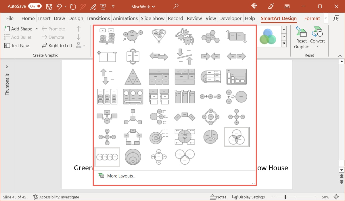This screenshot has height=201, width=345.
Task: Switch to the Format tab
Action: [312, 18]
